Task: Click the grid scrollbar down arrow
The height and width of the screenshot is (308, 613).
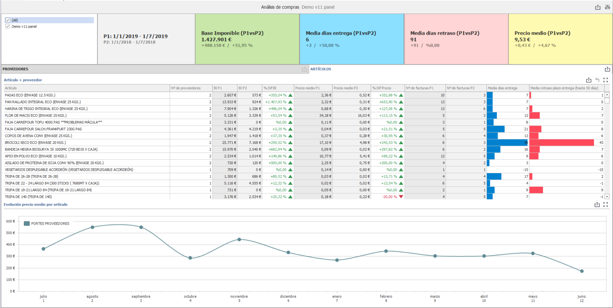Action: 607,196
